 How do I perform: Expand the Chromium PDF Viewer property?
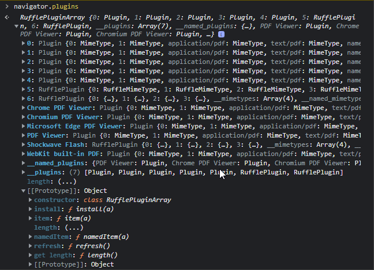23,117
